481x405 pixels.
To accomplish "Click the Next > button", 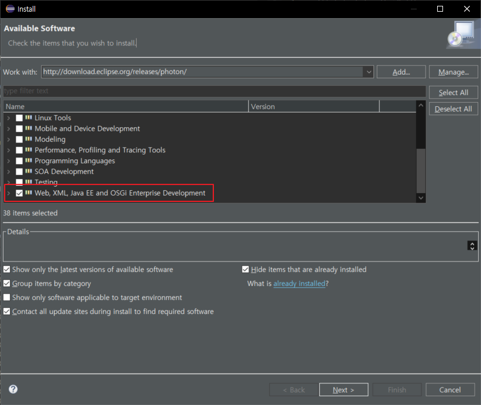I will coord(344,390).
